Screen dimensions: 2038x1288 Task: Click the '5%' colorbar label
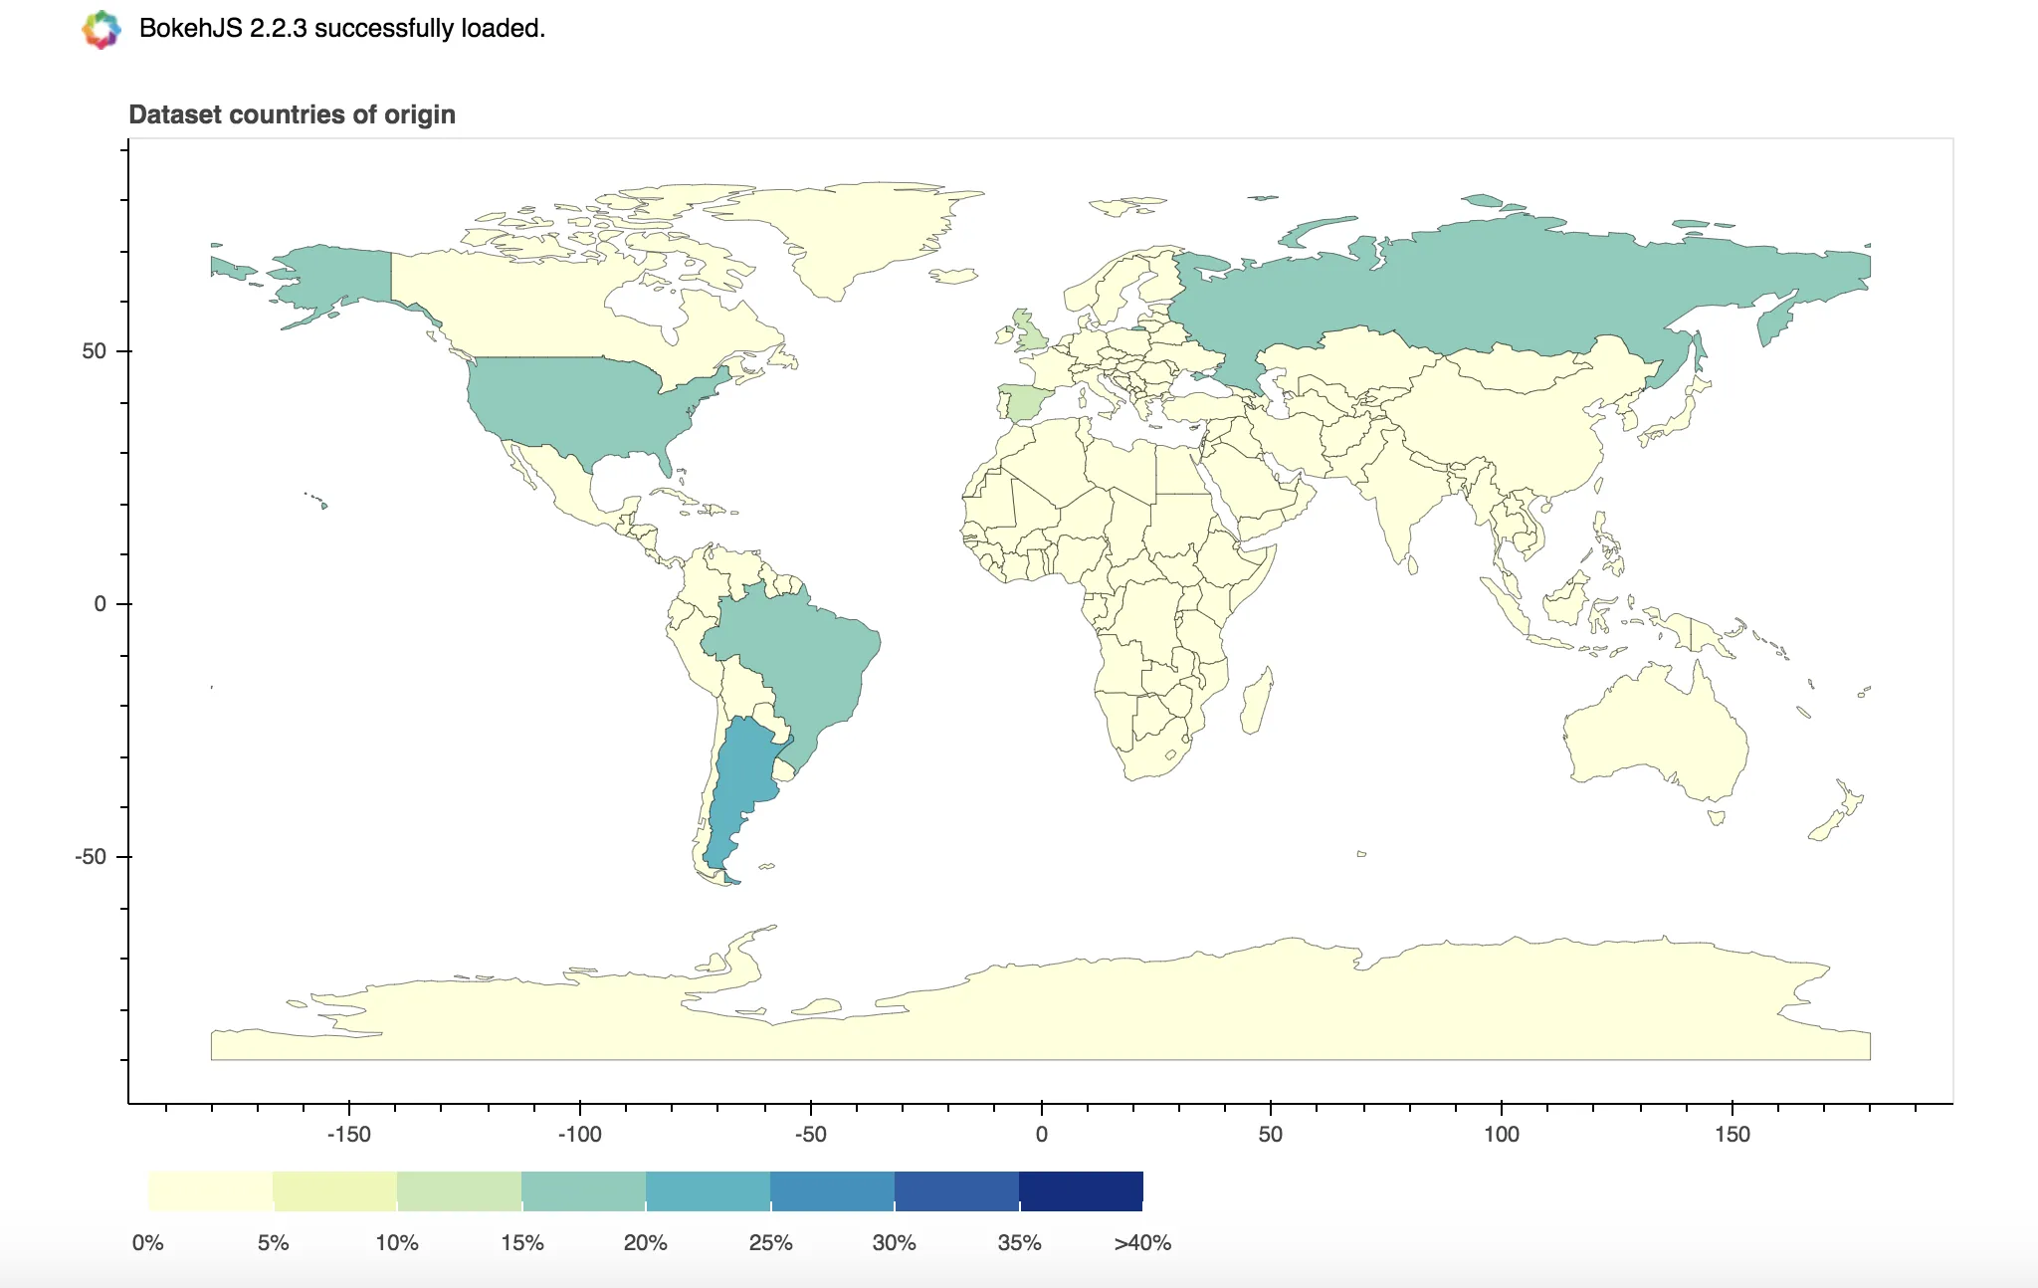tap(273, 1243)
